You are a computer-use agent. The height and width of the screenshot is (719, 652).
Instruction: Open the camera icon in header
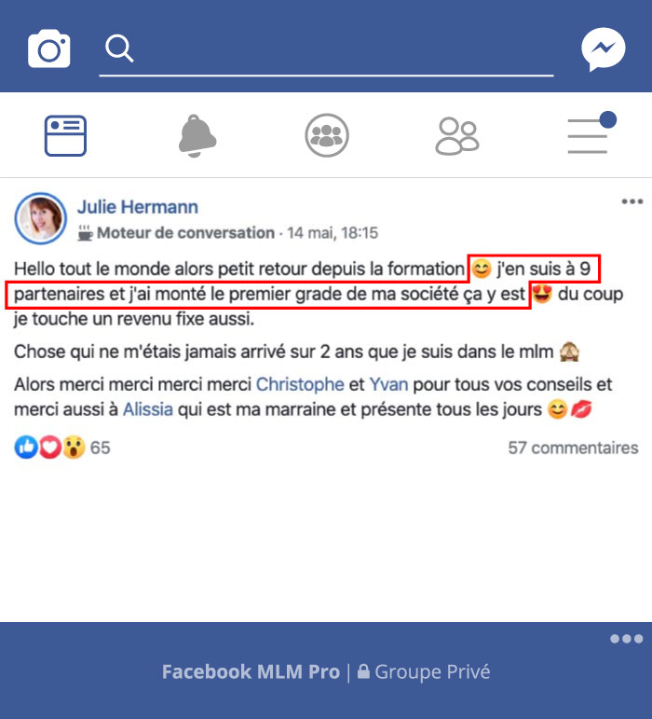(49, 48)
